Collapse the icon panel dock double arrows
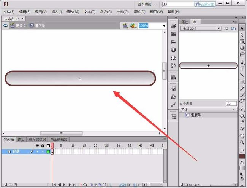 176,18
